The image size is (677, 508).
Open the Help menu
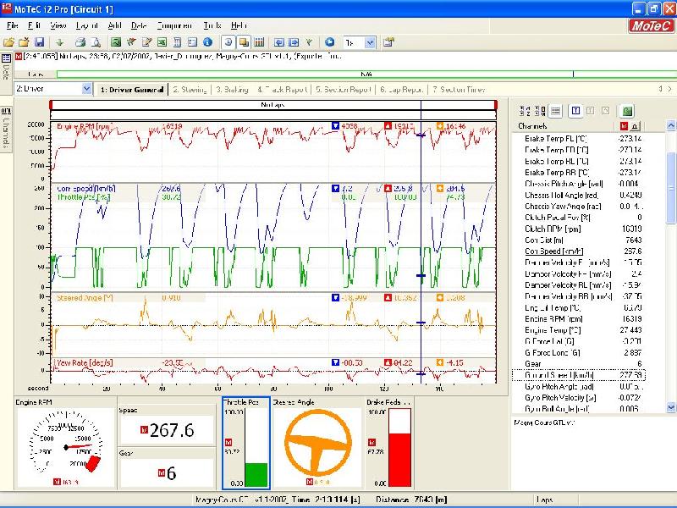pos(239,25)
